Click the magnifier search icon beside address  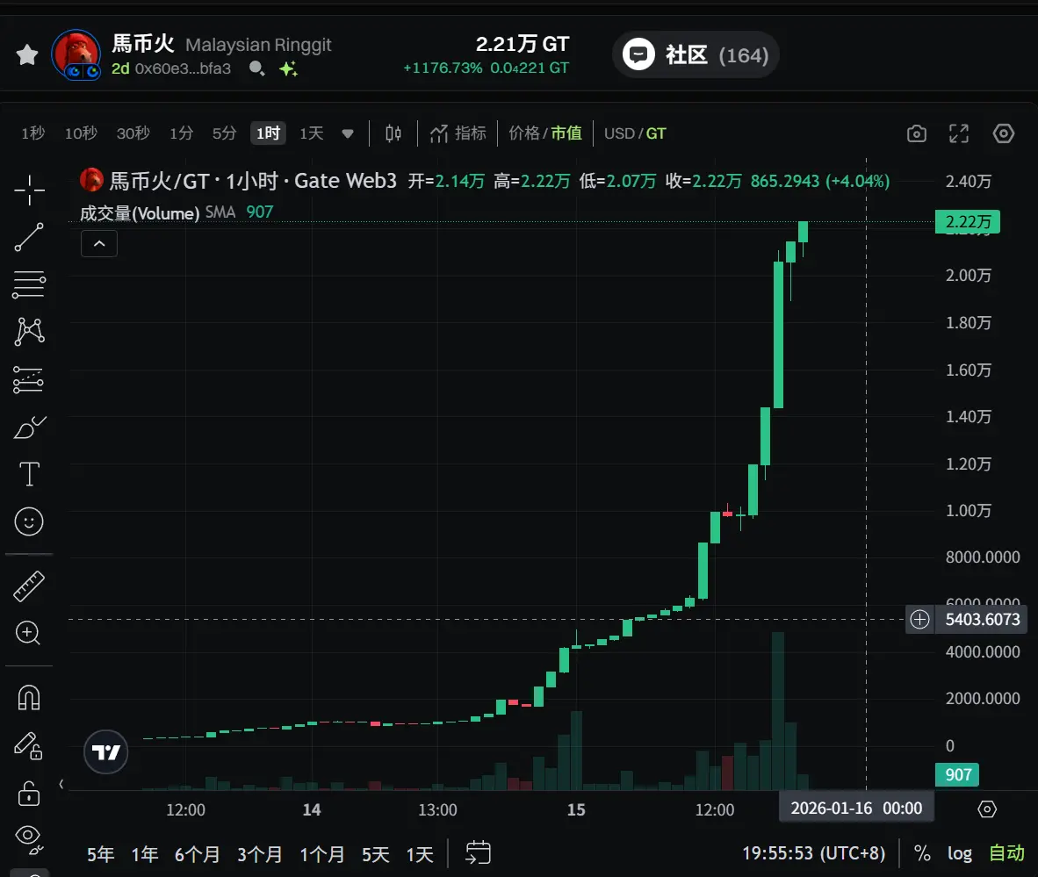pyautogui.click(x=256, y=68)
